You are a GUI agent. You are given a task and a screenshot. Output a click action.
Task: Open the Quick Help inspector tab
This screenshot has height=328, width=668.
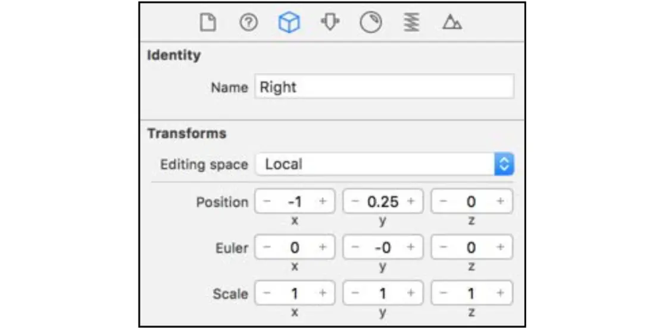pos(248,23)
